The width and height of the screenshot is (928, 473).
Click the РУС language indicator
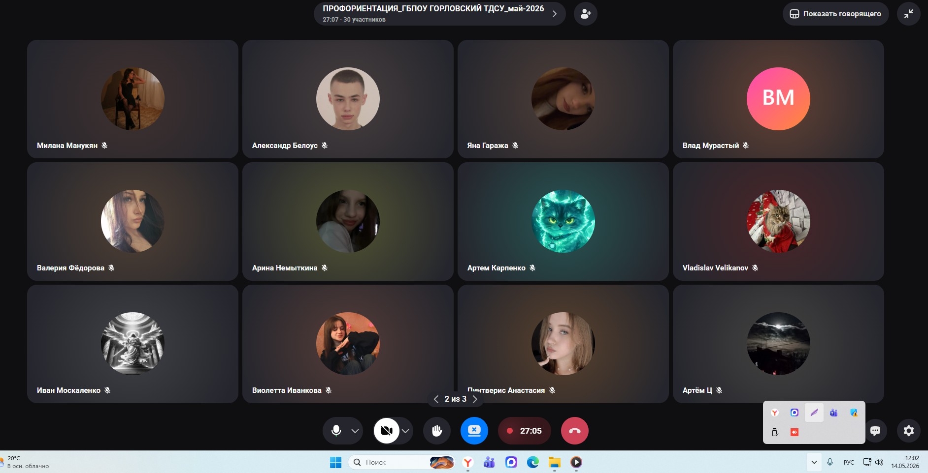pos(849,462)
